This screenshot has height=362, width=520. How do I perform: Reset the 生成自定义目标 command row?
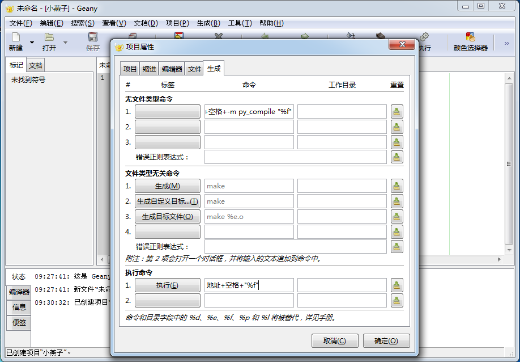[x=397, y=201]
